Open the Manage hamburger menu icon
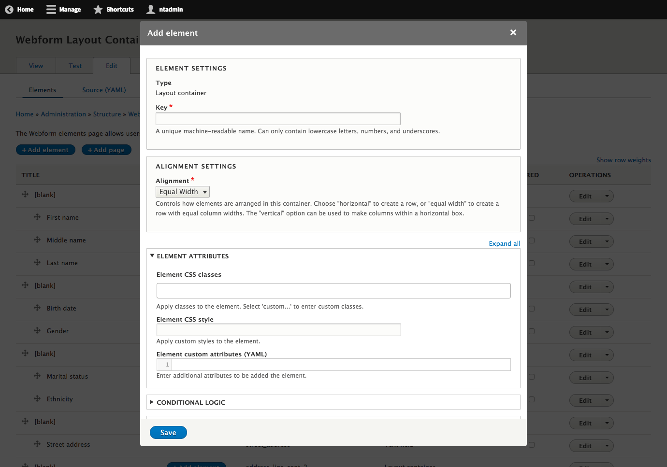 coord(51,10)
